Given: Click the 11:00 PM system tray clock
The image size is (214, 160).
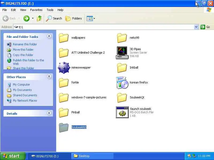Looking at the screenshot, I should pyautogui.click(x=204, y=156).
